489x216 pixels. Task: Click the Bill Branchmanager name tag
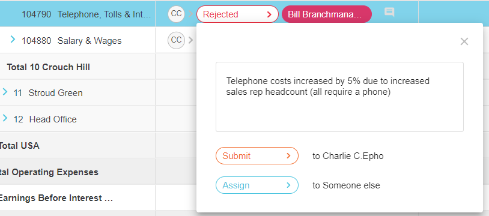327,14
